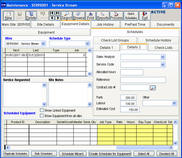Click the New record toolbar icon
This screenshot has width=182, height=158.
(x=8, y=16)
